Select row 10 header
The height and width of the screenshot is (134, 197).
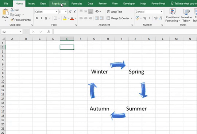click(3, 81)
